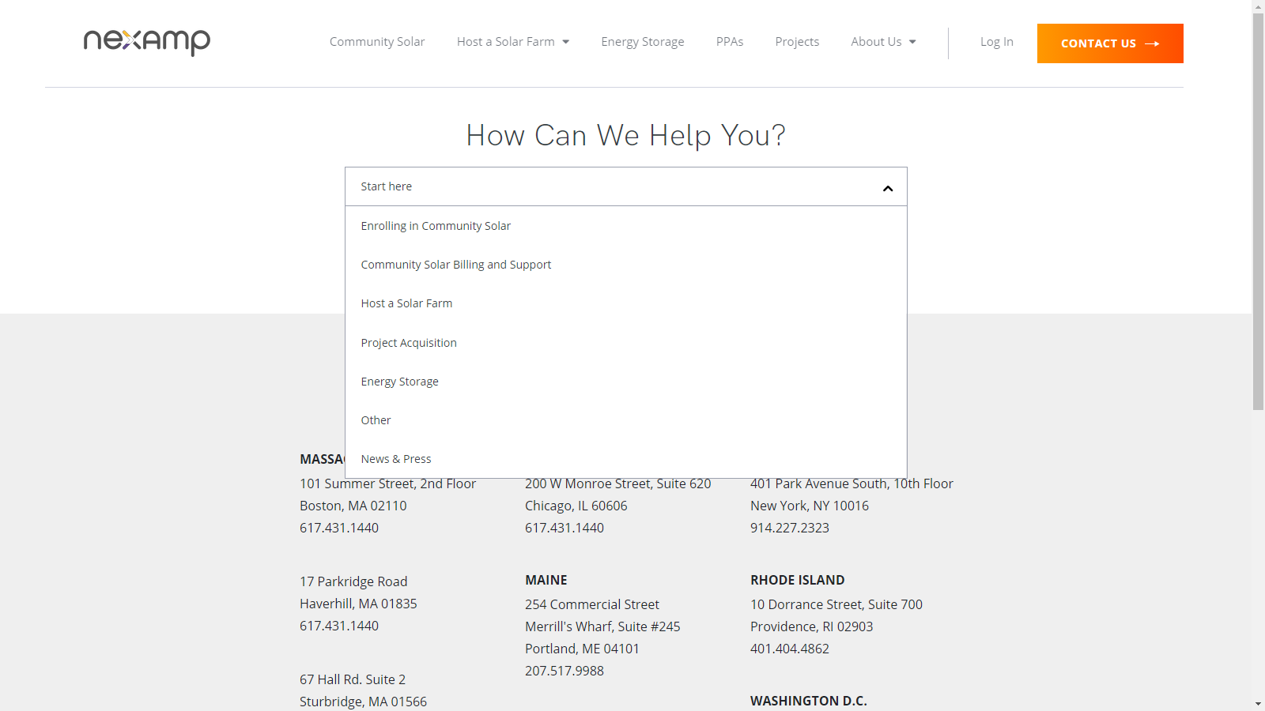This screenshot has height=711, width=1265.
Task: Select Energy Storage in the dropdown list
Action: click(x=626, y=382)
